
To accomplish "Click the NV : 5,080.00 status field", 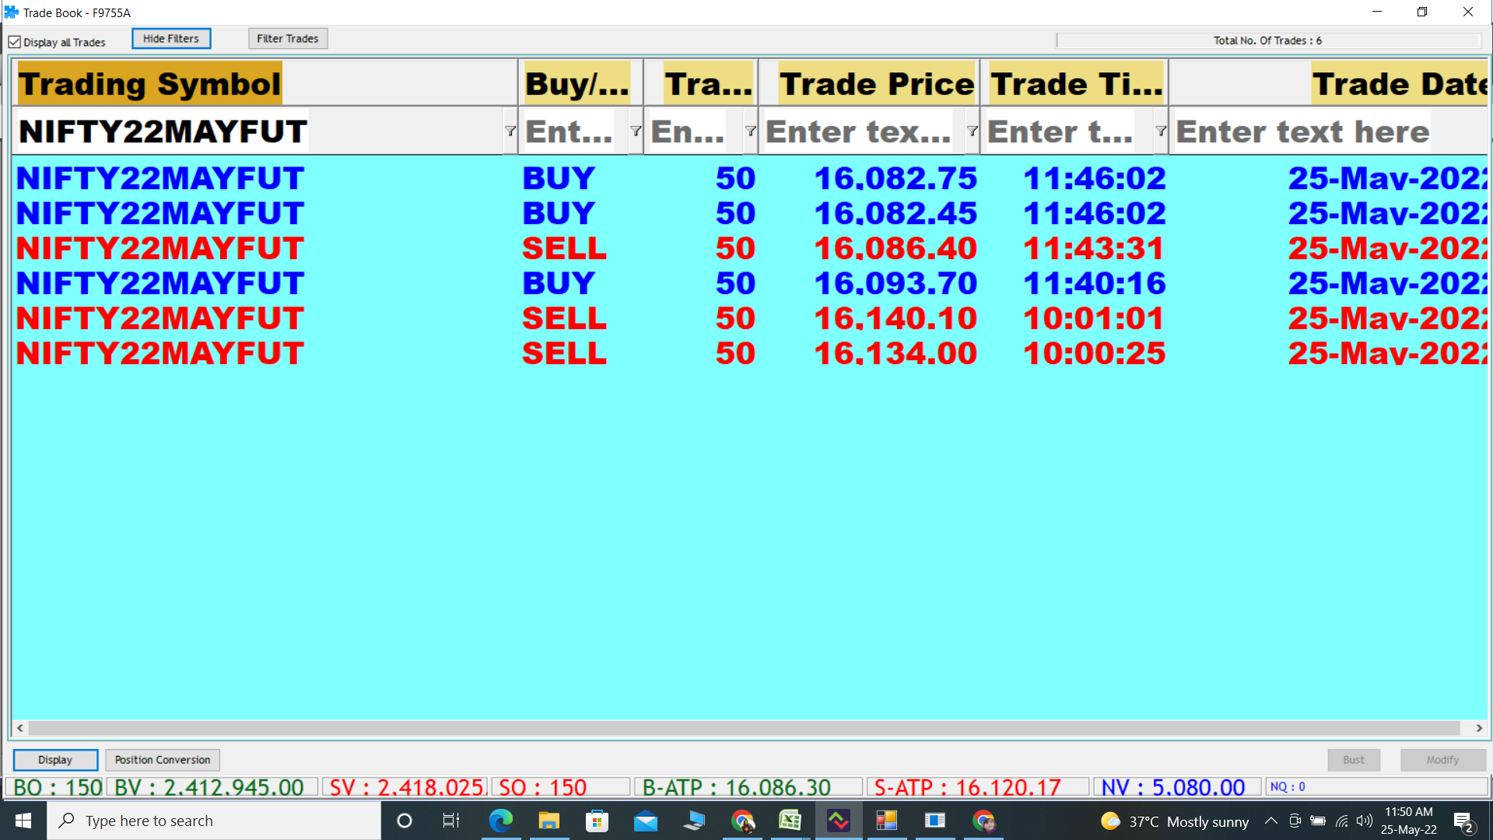I will (x=1177, y=787).
